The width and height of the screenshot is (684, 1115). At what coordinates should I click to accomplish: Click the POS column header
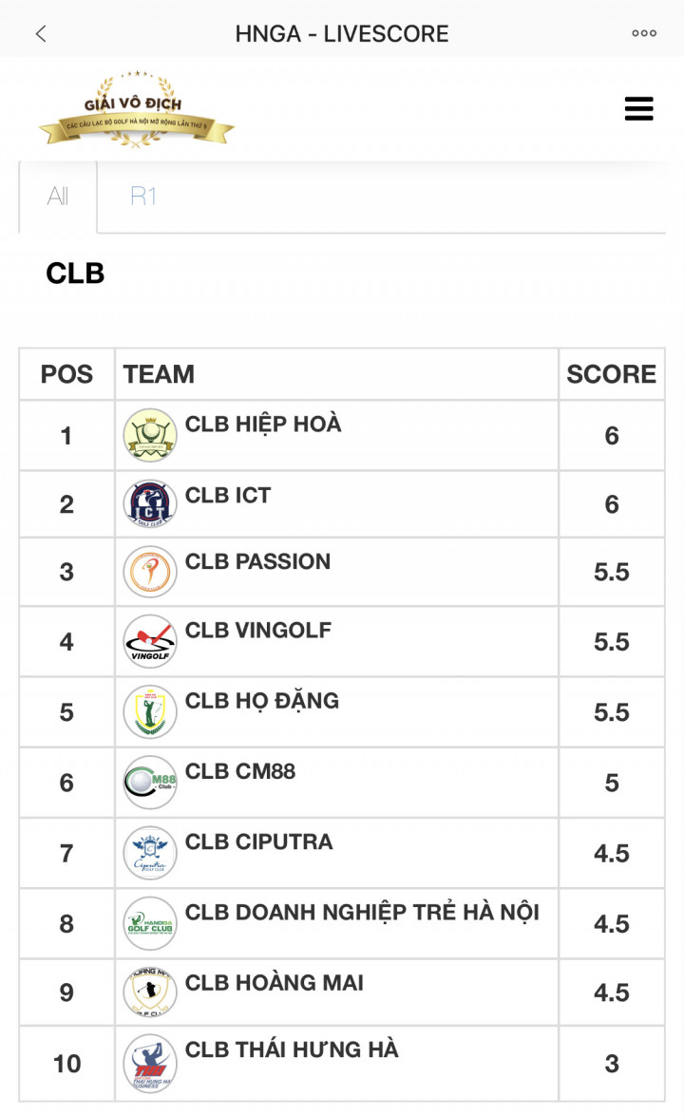click(66, 374)
